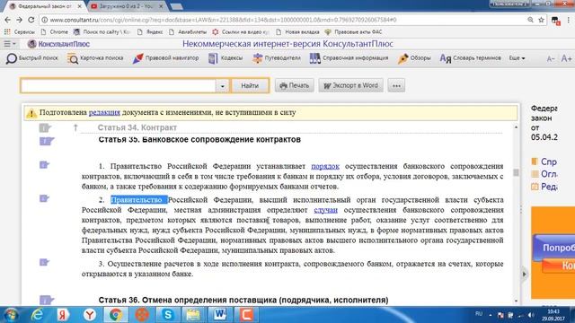Open the порядок hyperlink
The height and width of the screenshot is (323, 575).
[x=325, y=166]
